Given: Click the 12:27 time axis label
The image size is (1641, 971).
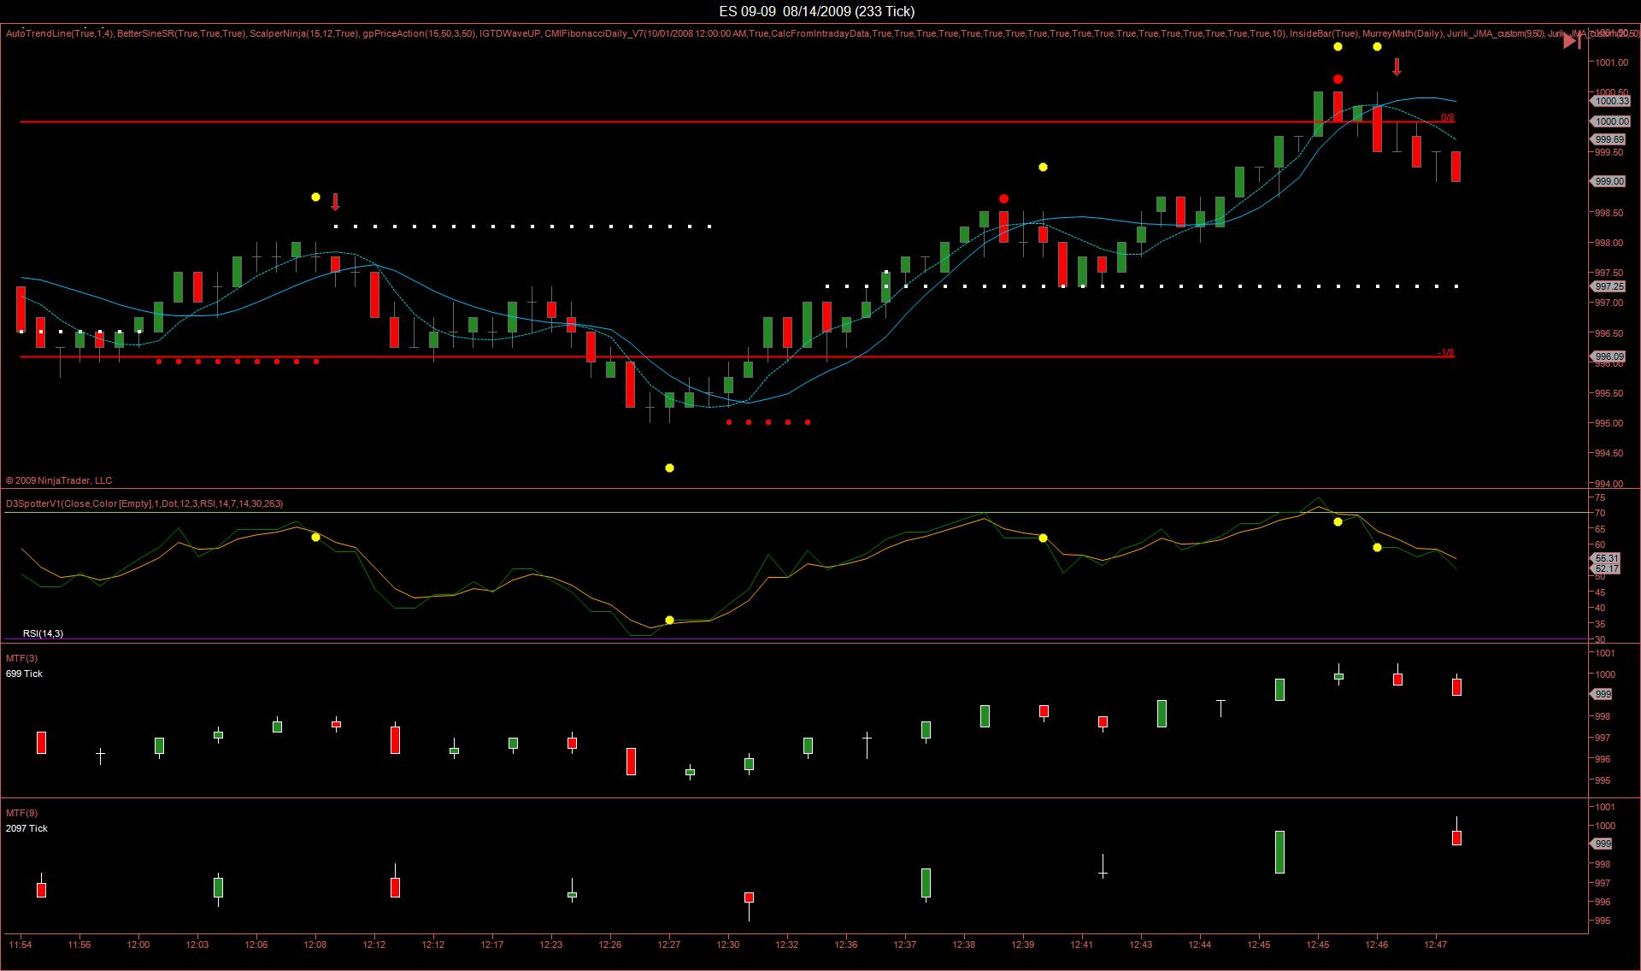Looking at the screenshot, I should [669, 945].
